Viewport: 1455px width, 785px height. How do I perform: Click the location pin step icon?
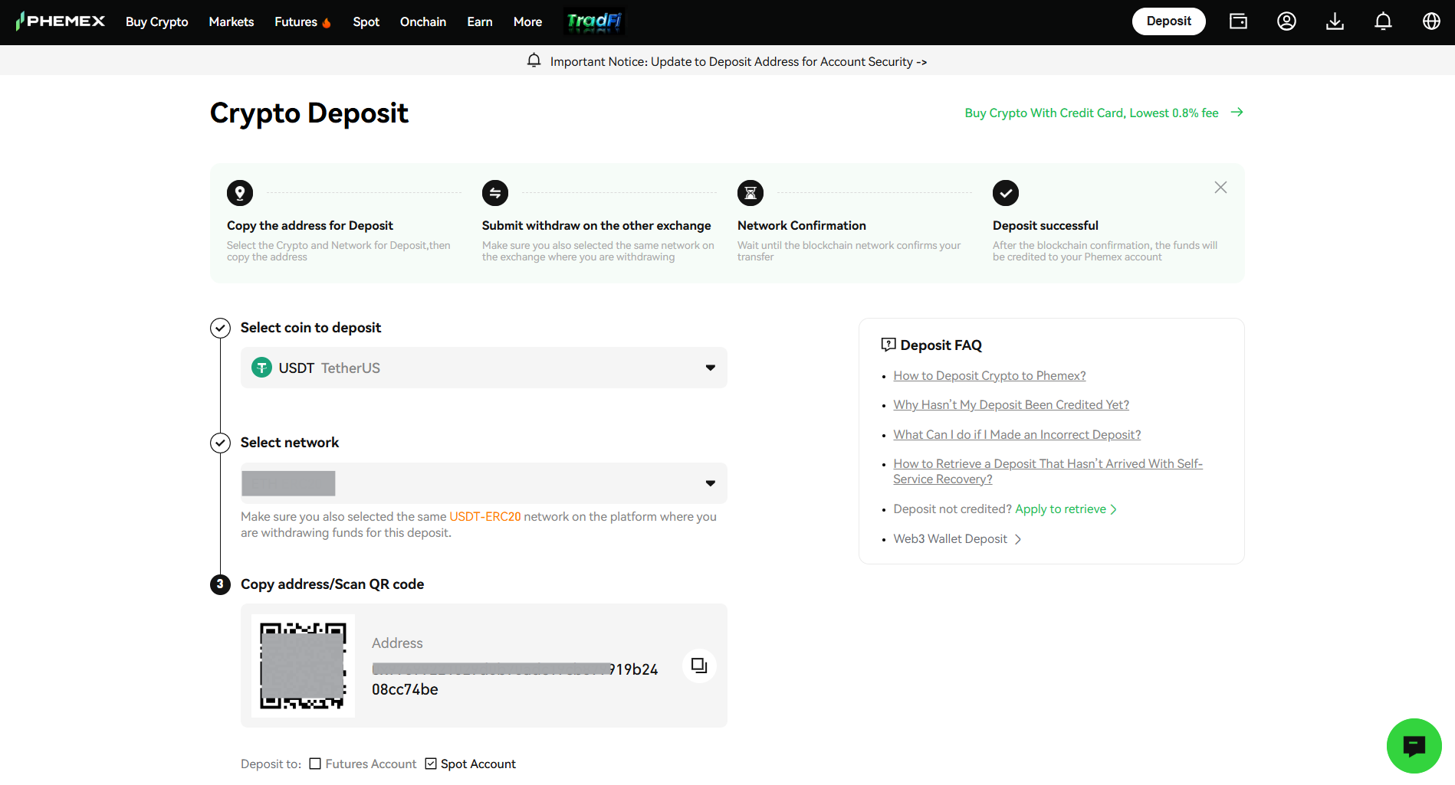coord(240,193)
